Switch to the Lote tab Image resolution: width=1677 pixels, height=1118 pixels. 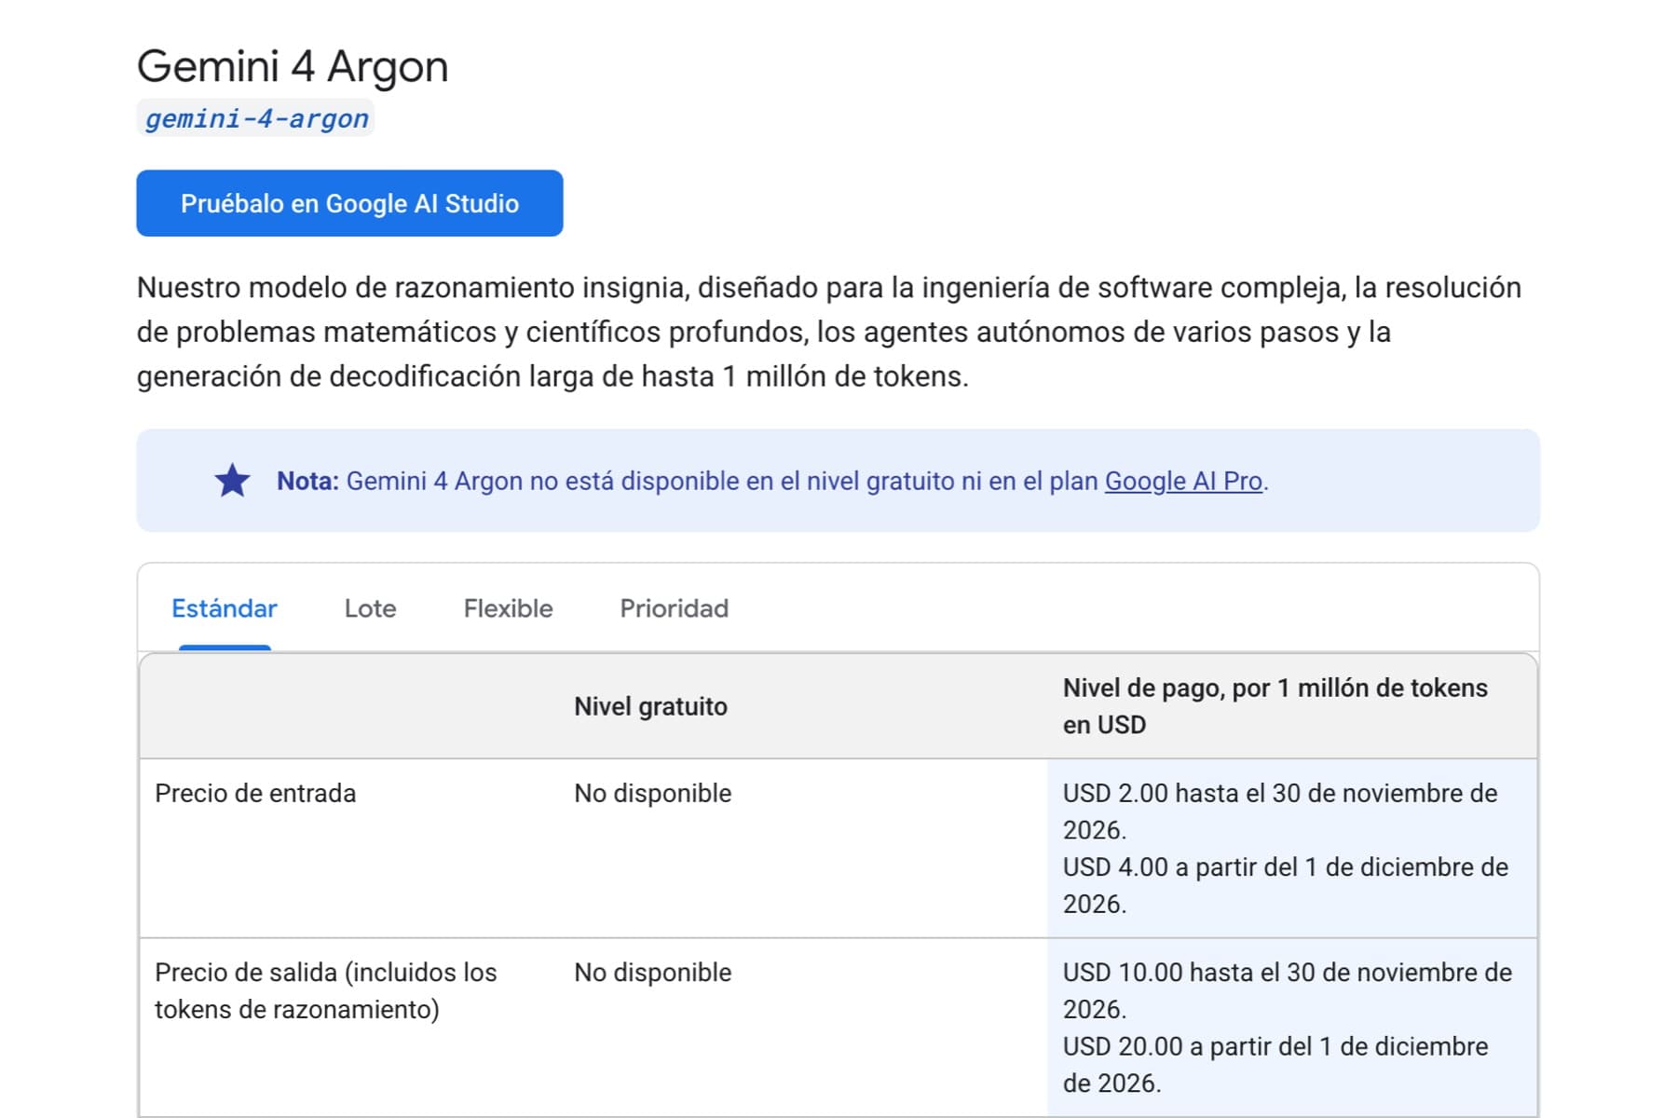[x=370, y=608]
